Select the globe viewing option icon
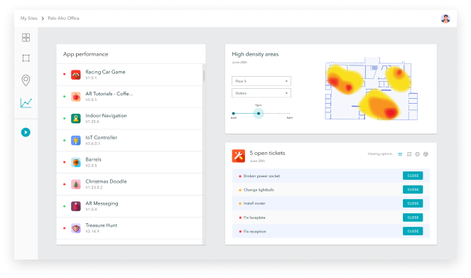471x278 pixels. (x=417, y=154)
